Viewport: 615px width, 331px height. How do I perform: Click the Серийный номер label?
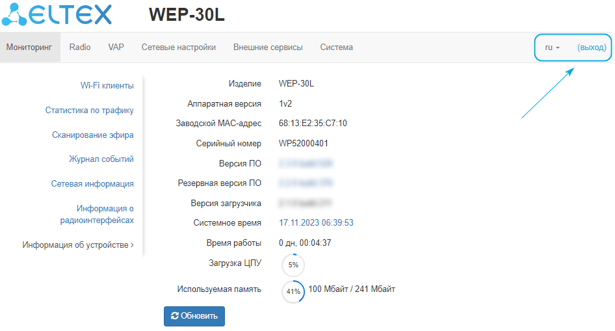coord(229,144)
